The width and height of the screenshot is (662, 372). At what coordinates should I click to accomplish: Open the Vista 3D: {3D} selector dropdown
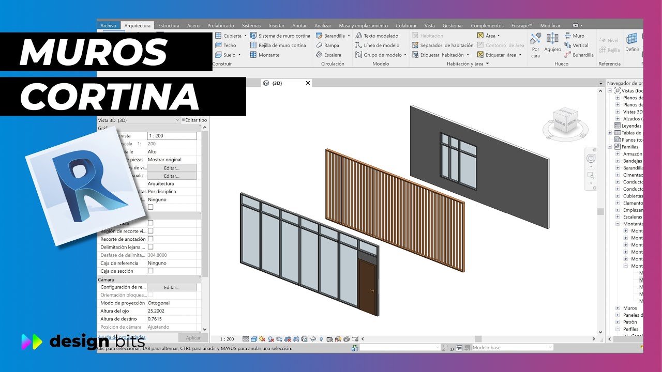pyautogui.click(x=177, y=120)
